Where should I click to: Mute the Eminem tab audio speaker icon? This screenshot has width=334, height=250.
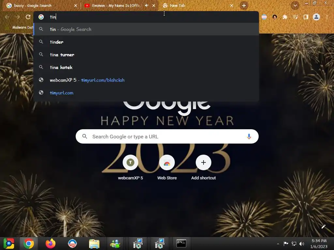coord(146,6)
